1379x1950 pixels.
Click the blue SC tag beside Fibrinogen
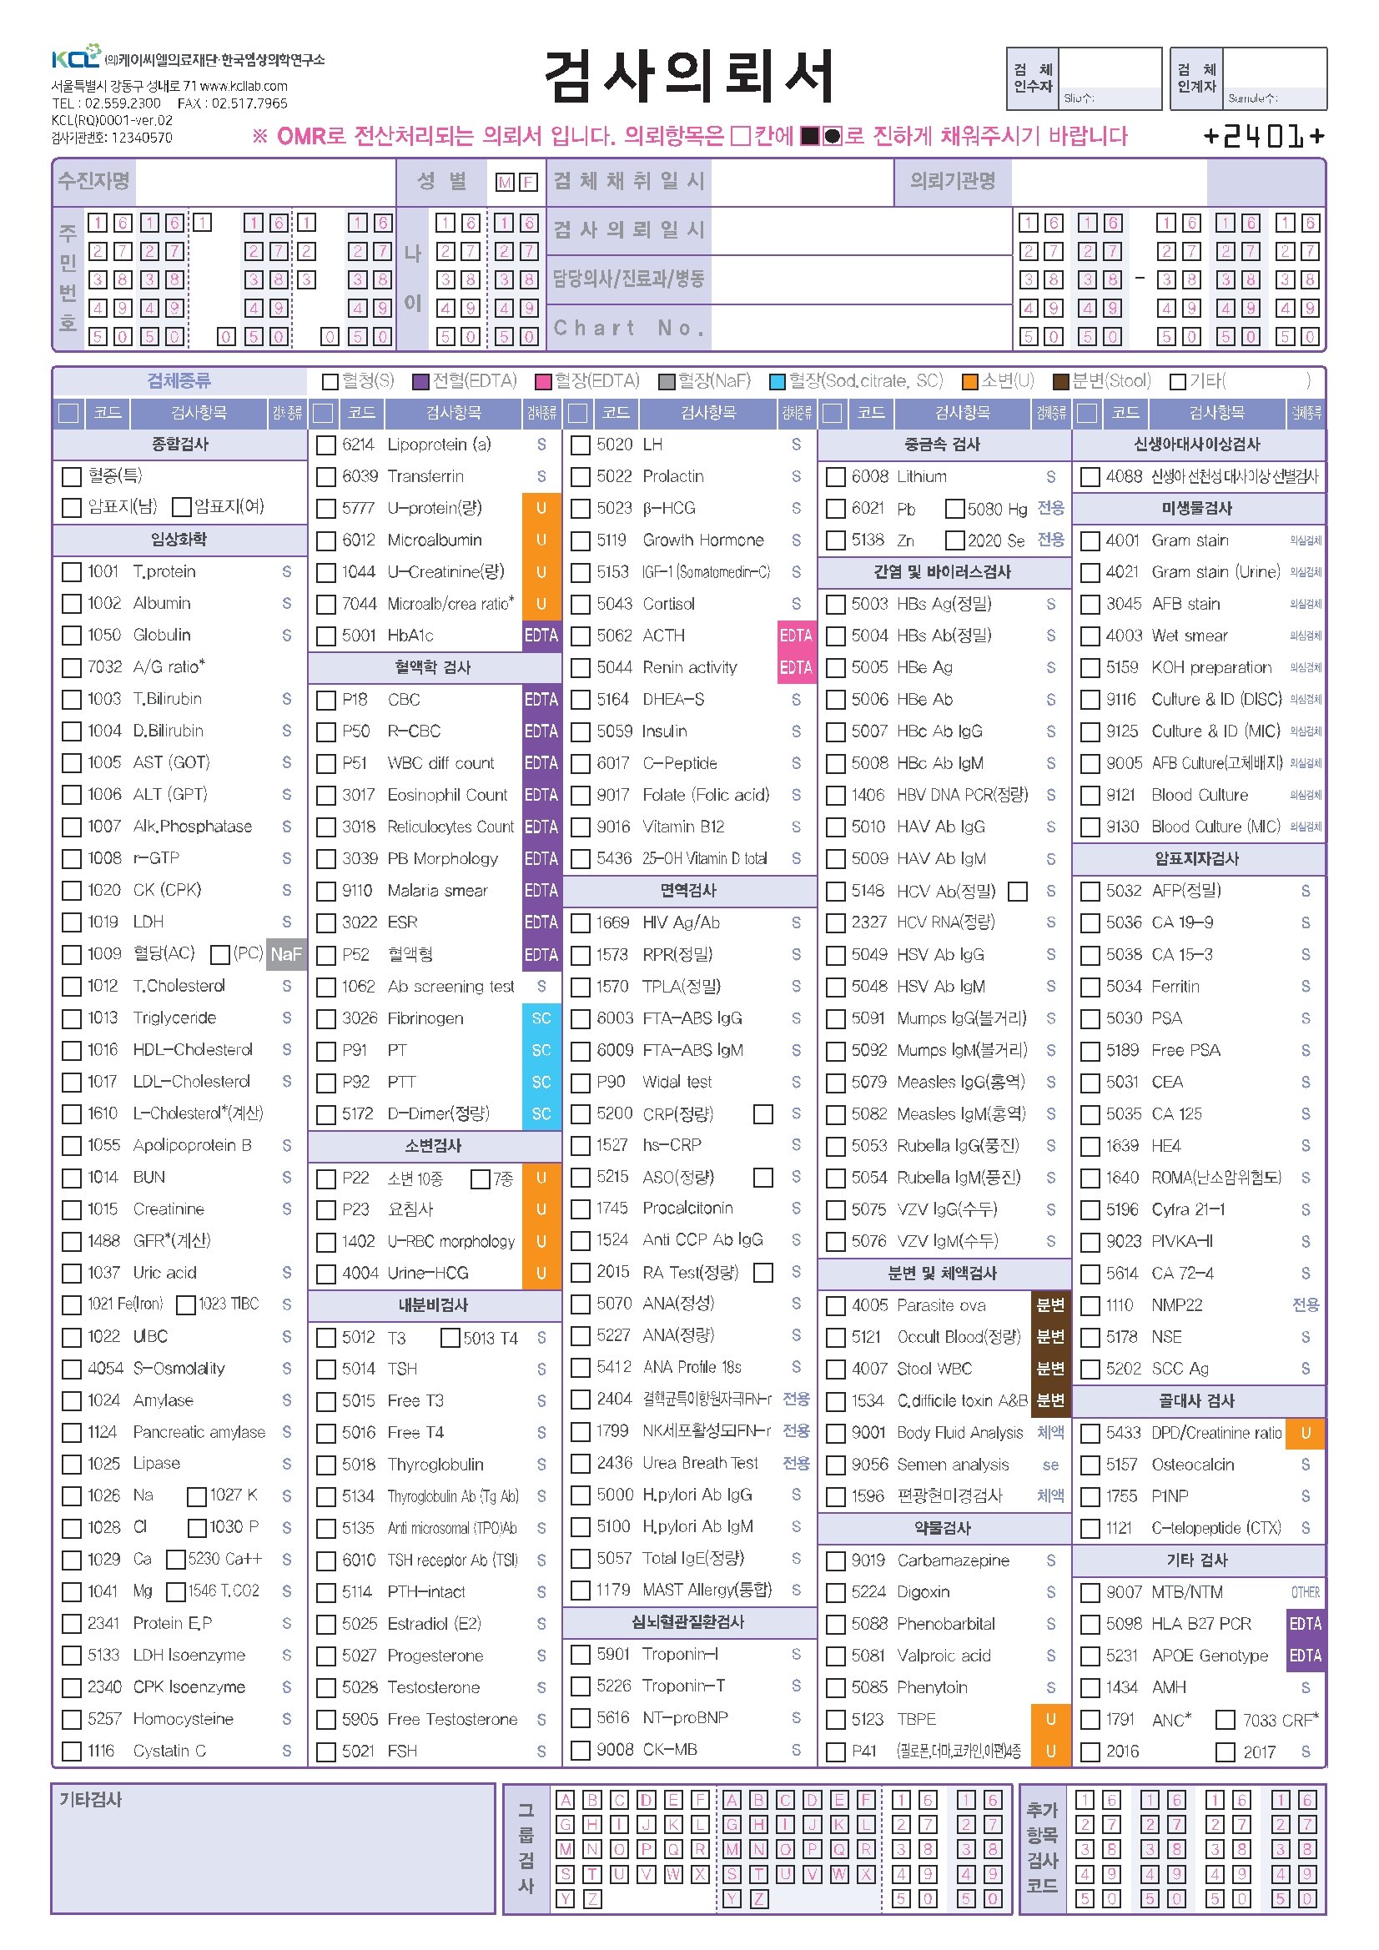coord(541,1018)
